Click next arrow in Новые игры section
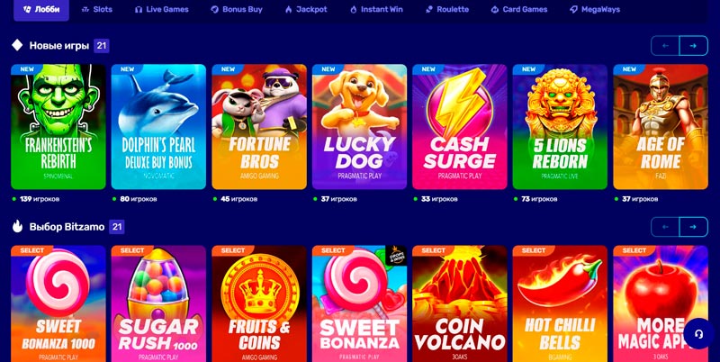 tap(693, 46)
